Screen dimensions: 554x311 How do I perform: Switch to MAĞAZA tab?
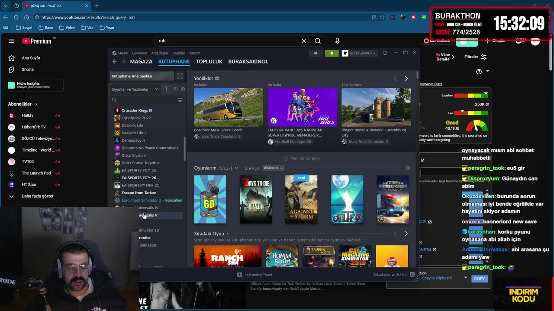141,62
